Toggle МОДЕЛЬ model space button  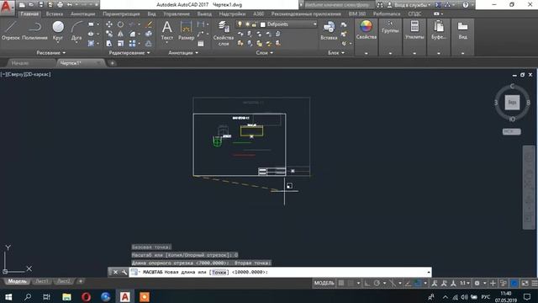(x=324, y=283)
